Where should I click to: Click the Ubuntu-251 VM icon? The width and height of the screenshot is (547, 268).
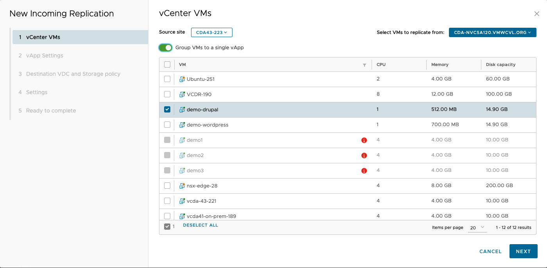(182, 79)
